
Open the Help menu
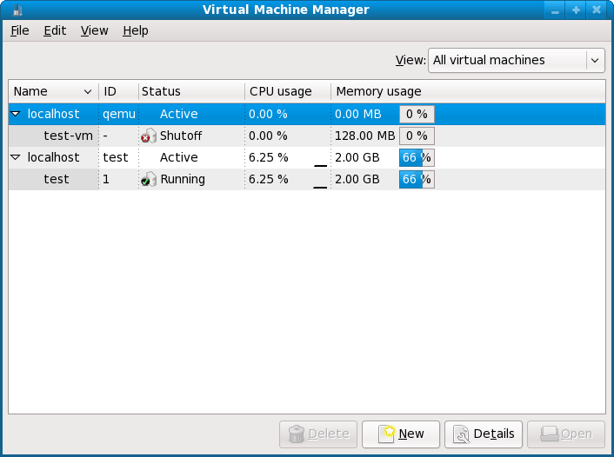tap(136, 30)
